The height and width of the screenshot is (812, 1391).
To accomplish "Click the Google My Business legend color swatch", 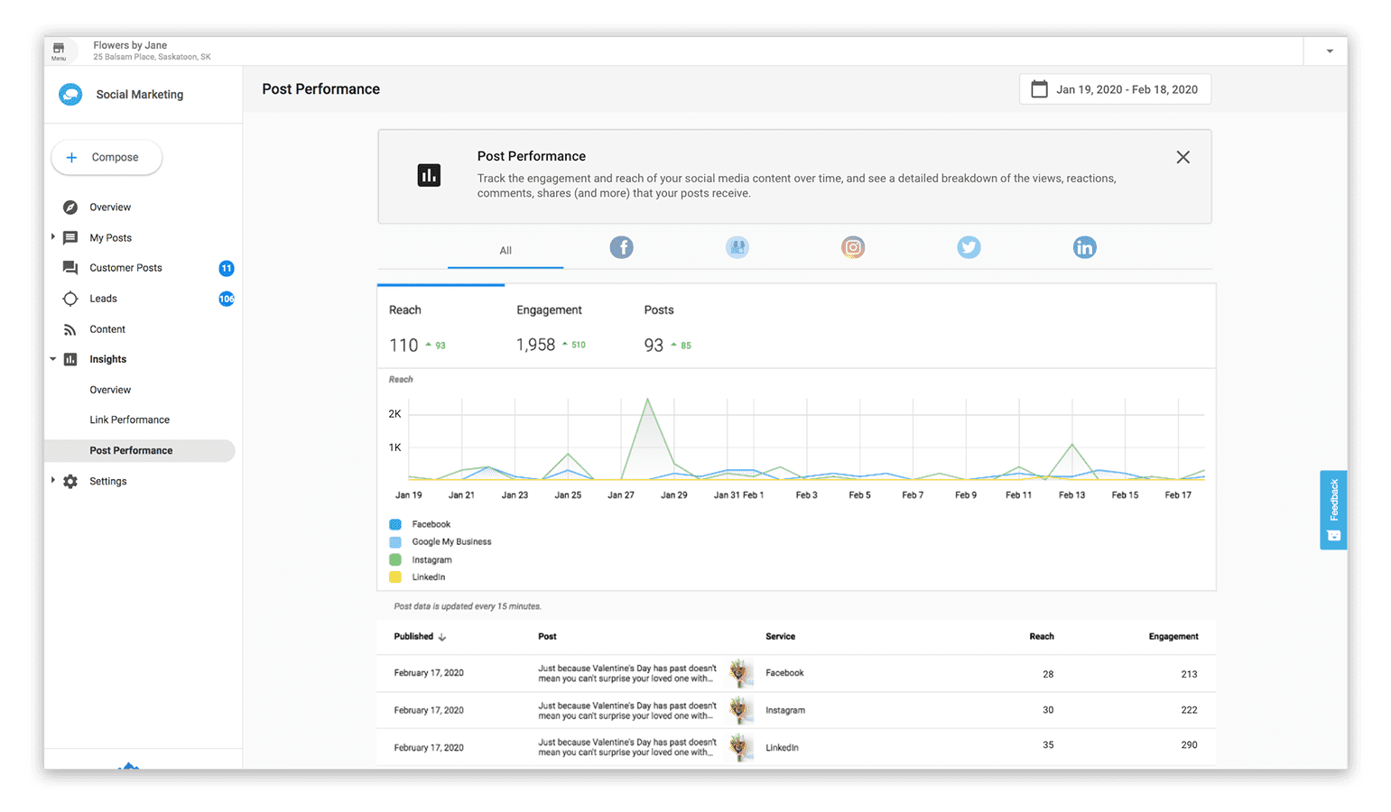I will (x=395, y=542).
